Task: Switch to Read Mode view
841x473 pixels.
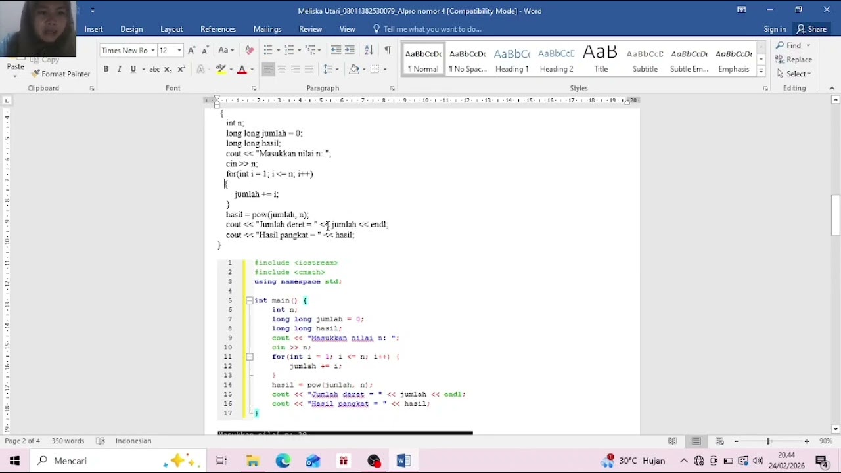Action: [x=673, y=441]
